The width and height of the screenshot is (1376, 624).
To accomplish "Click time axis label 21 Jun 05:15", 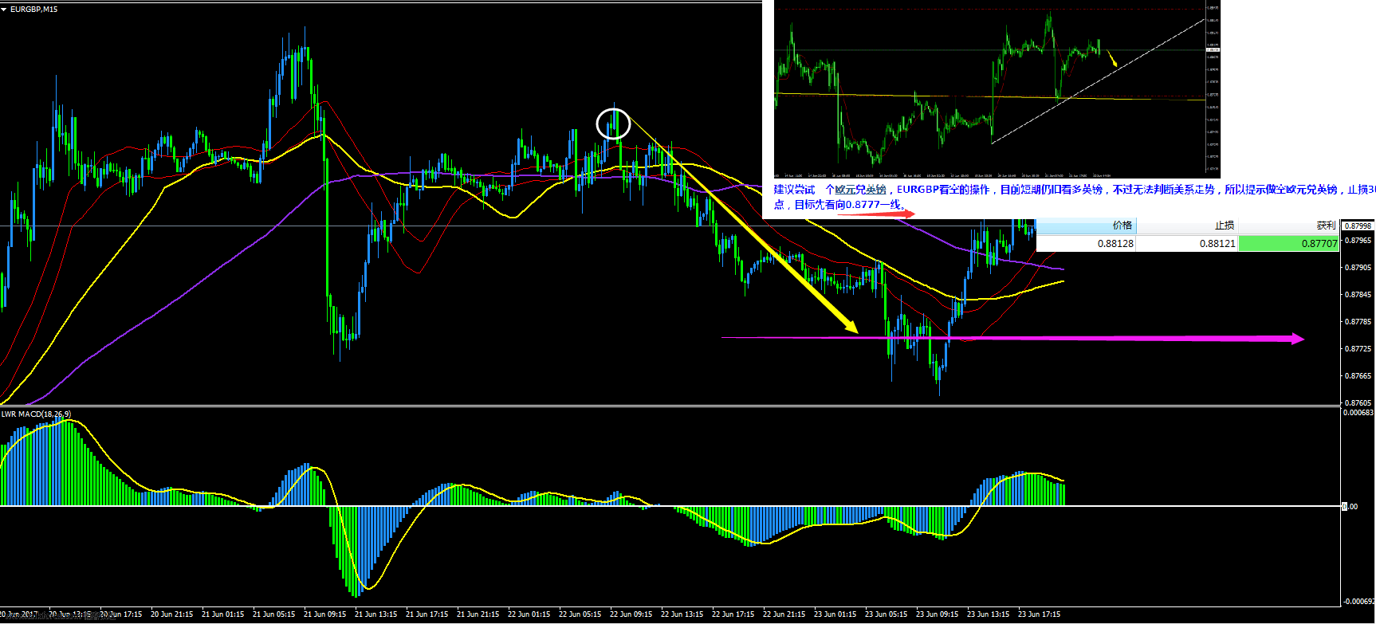I will click(273, 614).
